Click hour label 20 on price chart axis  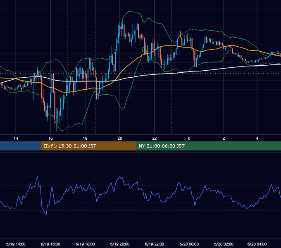(x=120, y=138)
